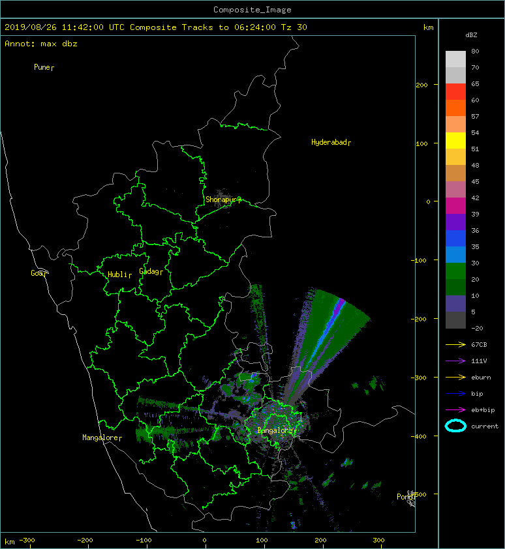This screenshot has height=549, width=505.
Task: Click the gold arrow beside eburn legend
Action: (455, 377)
